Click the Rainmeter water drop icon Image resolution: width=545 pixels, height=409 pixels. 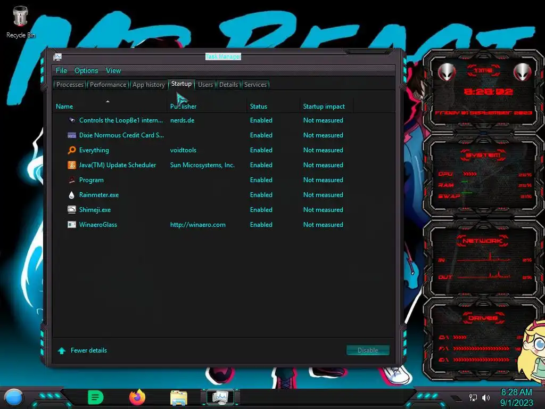click(x=72, y=195)
